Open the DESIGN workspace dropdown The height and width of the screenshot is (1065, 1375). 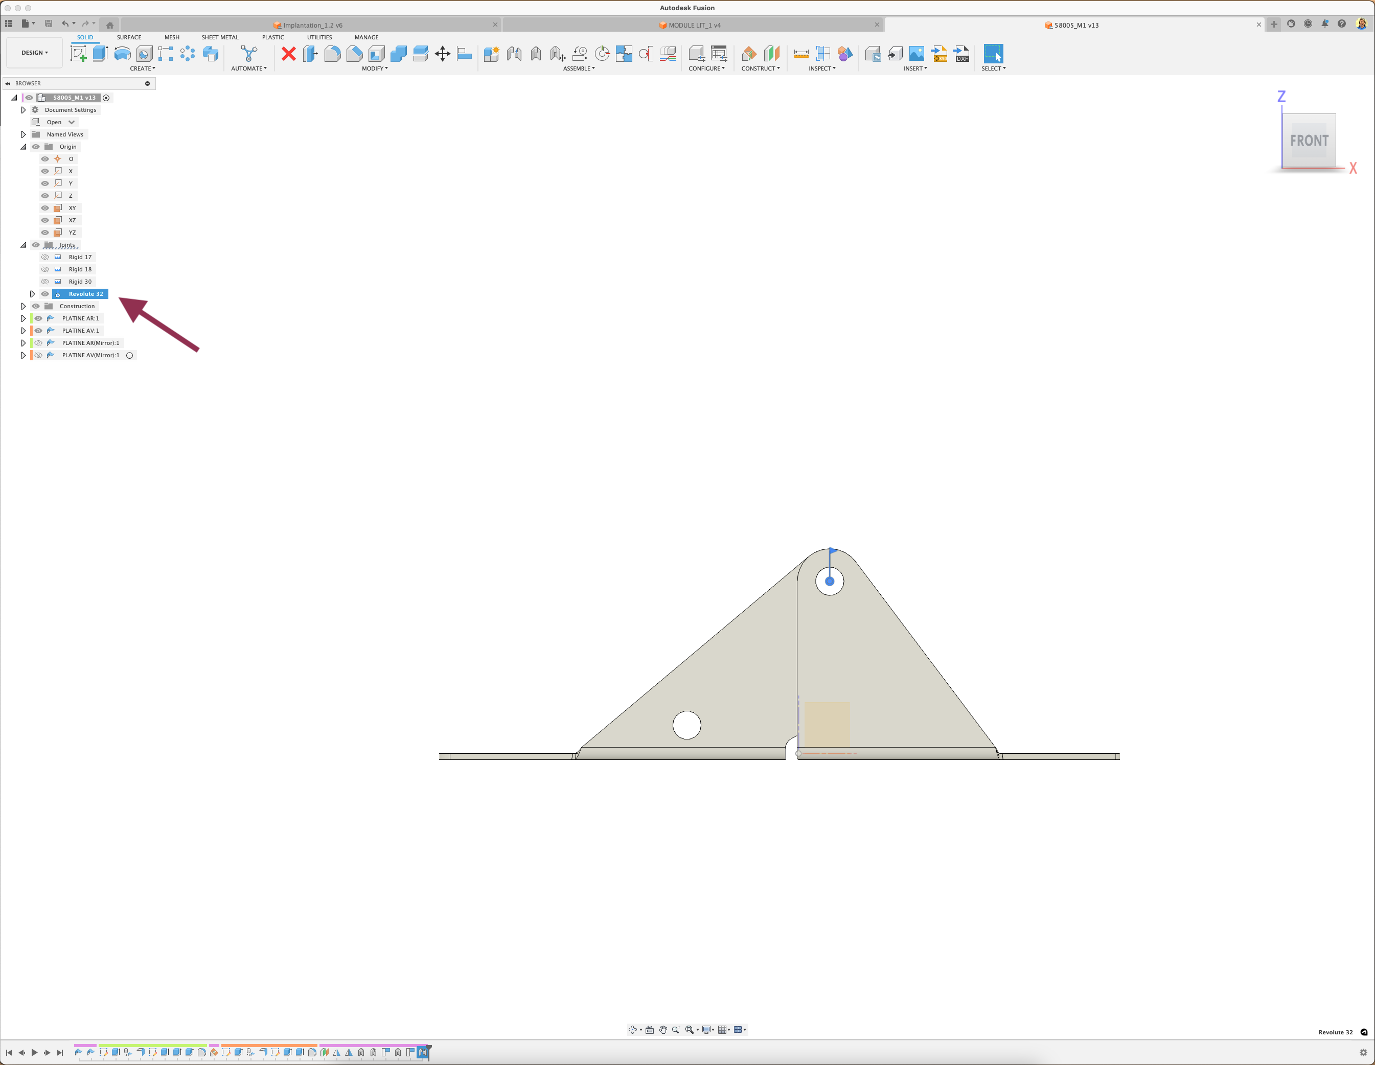(35, 53)
